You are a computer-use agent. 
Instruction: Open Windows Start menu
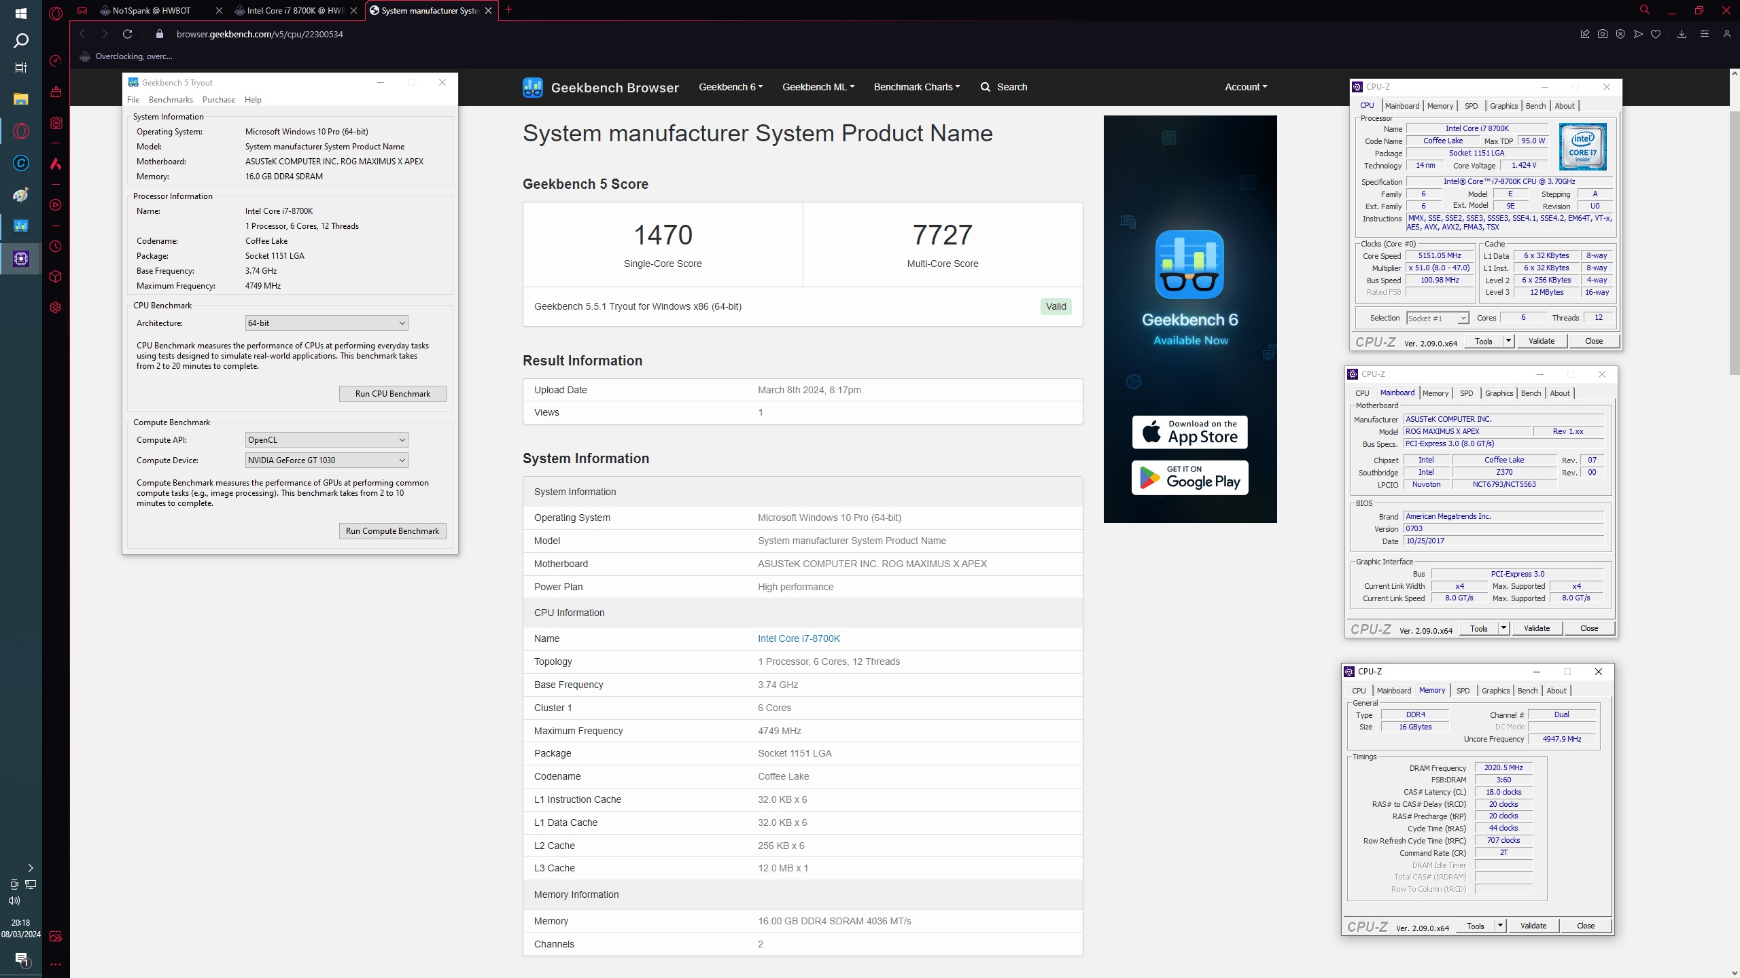[x=21, y=13]
